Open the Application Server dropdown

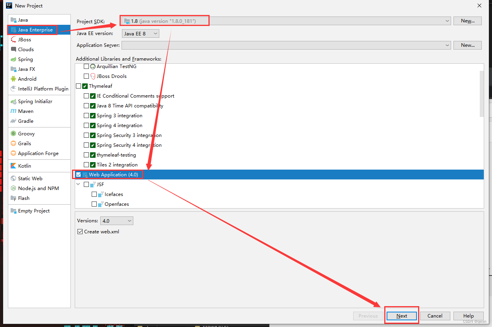coord(286,45)
